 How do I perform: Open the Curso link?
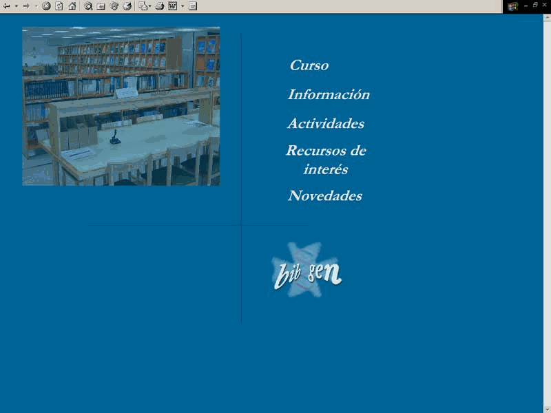click(309, 65)
